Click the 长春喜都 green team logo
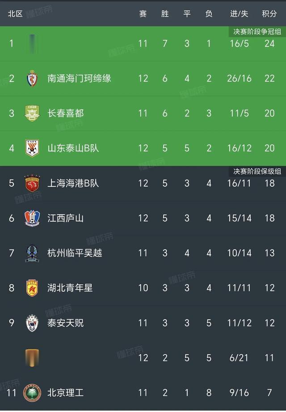Image resolution: width=286 pixels, height=412 pixels. [32, 113]
